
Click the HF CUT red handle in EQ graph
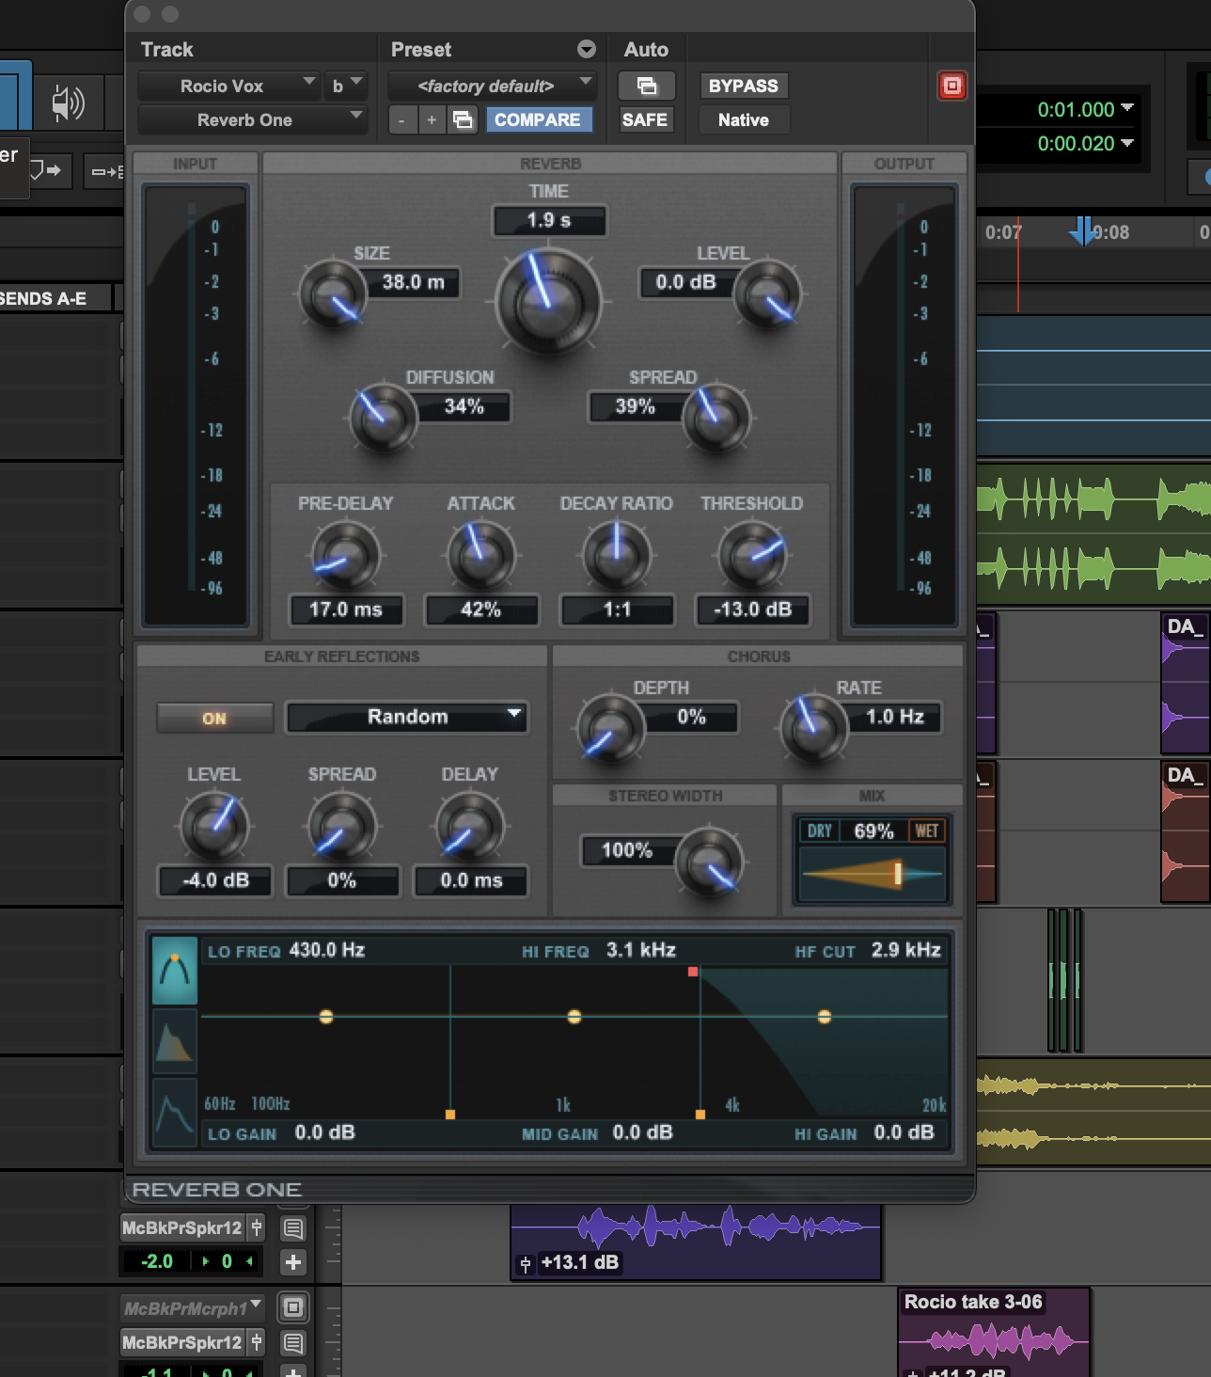[693, 972]
